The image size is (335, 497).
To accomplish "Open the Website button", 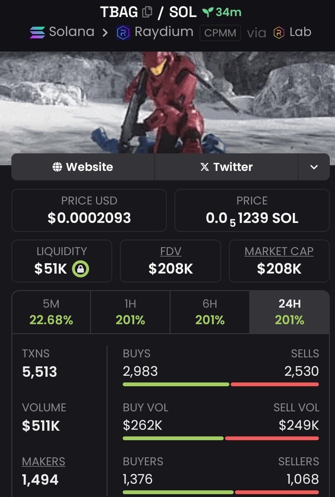I will (83, 167).
